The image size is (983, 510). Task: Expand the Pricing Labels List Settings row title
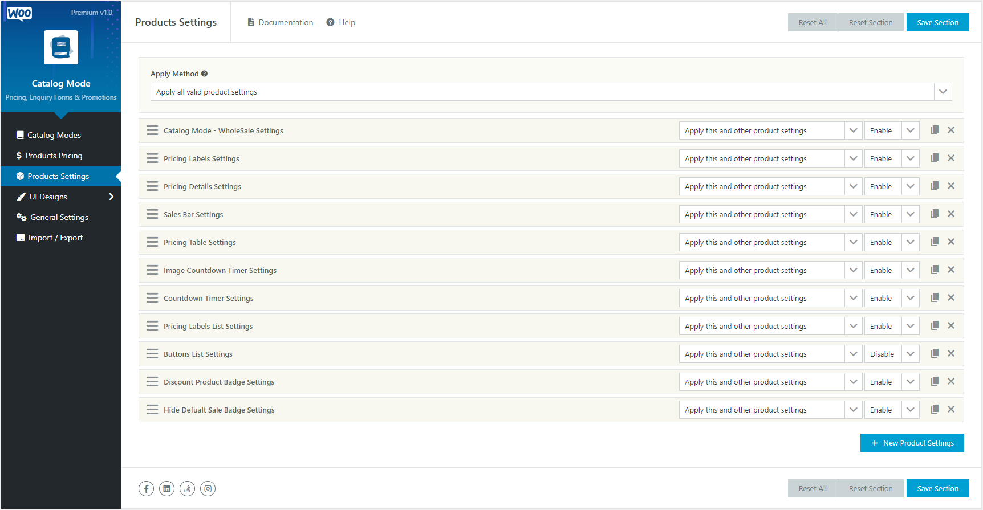pos(208,326)
